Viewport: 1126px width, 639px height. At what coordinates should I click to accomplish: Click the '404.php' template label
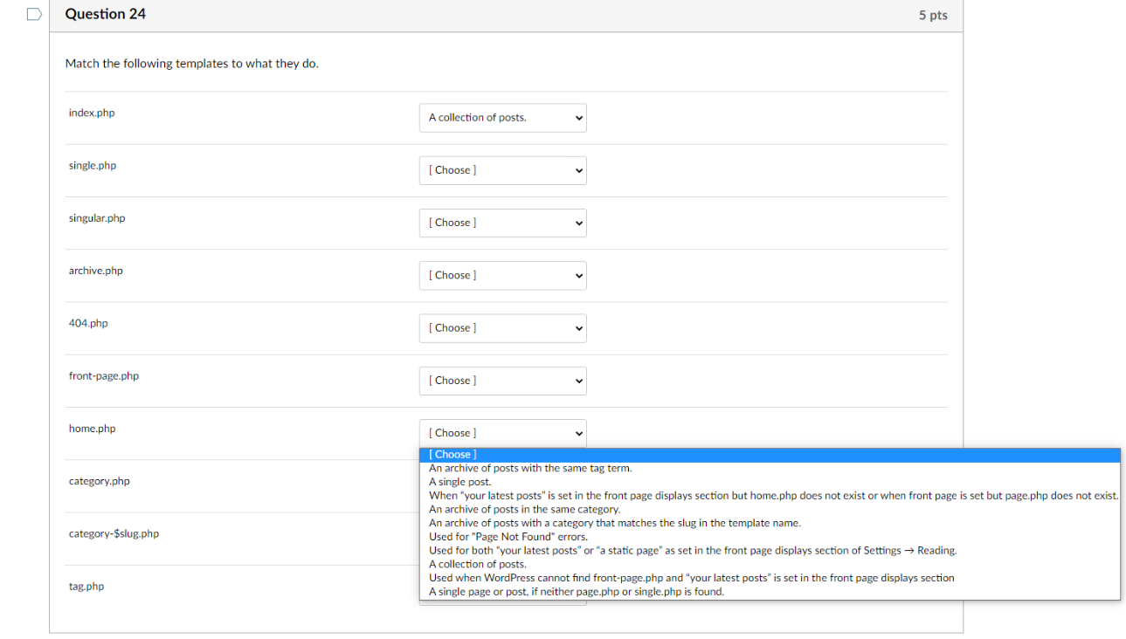88,323
